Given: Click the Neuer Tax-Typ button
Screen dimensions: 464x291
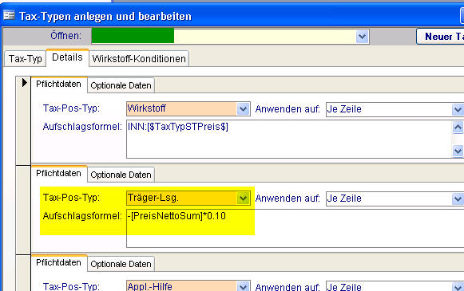Looking at the screenshot, I should (441, 37).
